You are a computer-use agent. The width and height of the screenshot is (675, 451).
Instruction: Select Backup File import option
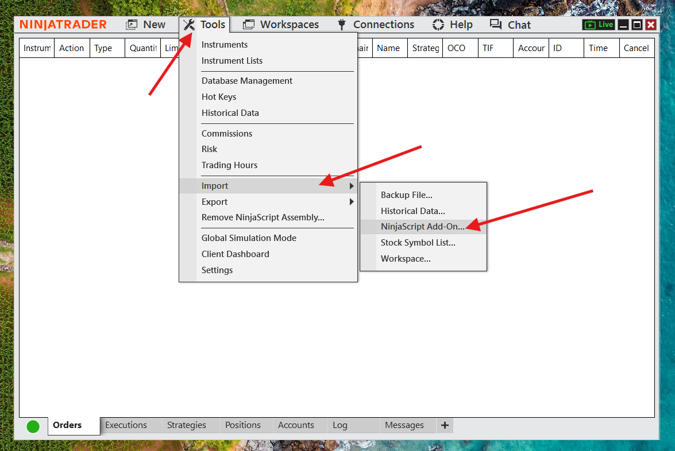(x=423, y=195)
